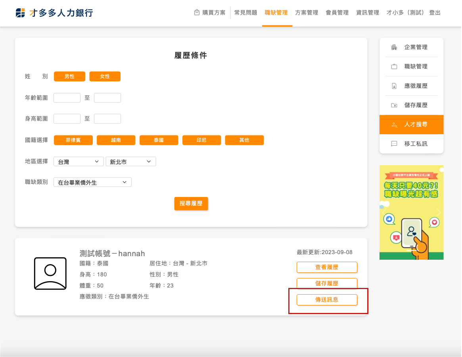The width and height of the screenshot is (462, 357).
Task: Click the folder icon for 儲存履歷
Action: [x=394, y=106]
